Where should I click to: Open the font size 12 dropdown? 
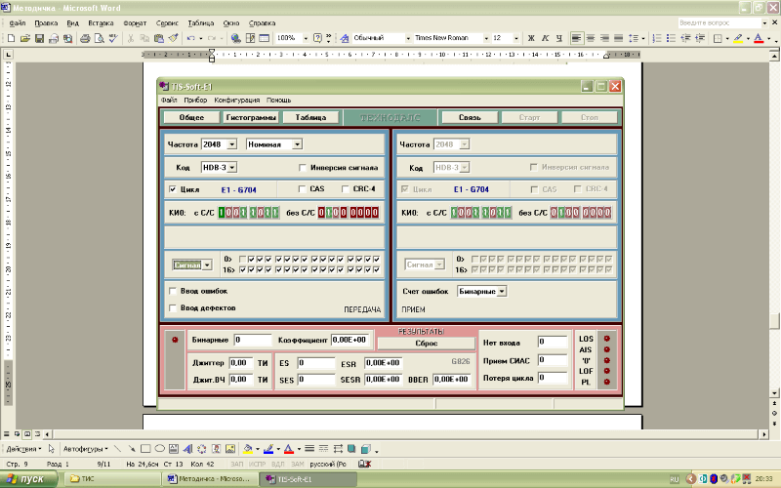tap(516, 38)
